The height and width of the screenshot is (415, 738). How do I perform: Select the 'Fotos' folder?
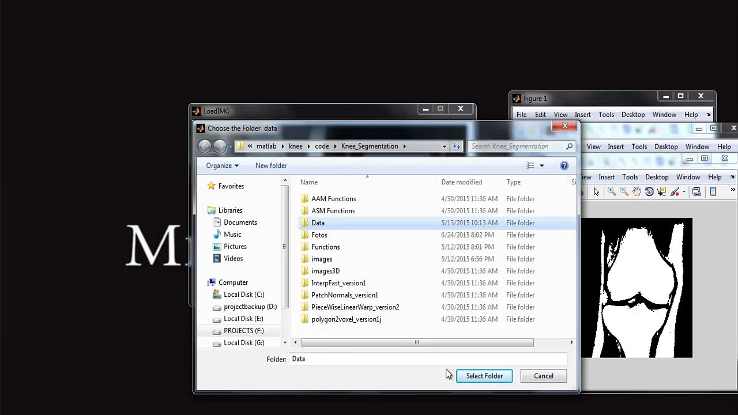click(x=319, y=235)
